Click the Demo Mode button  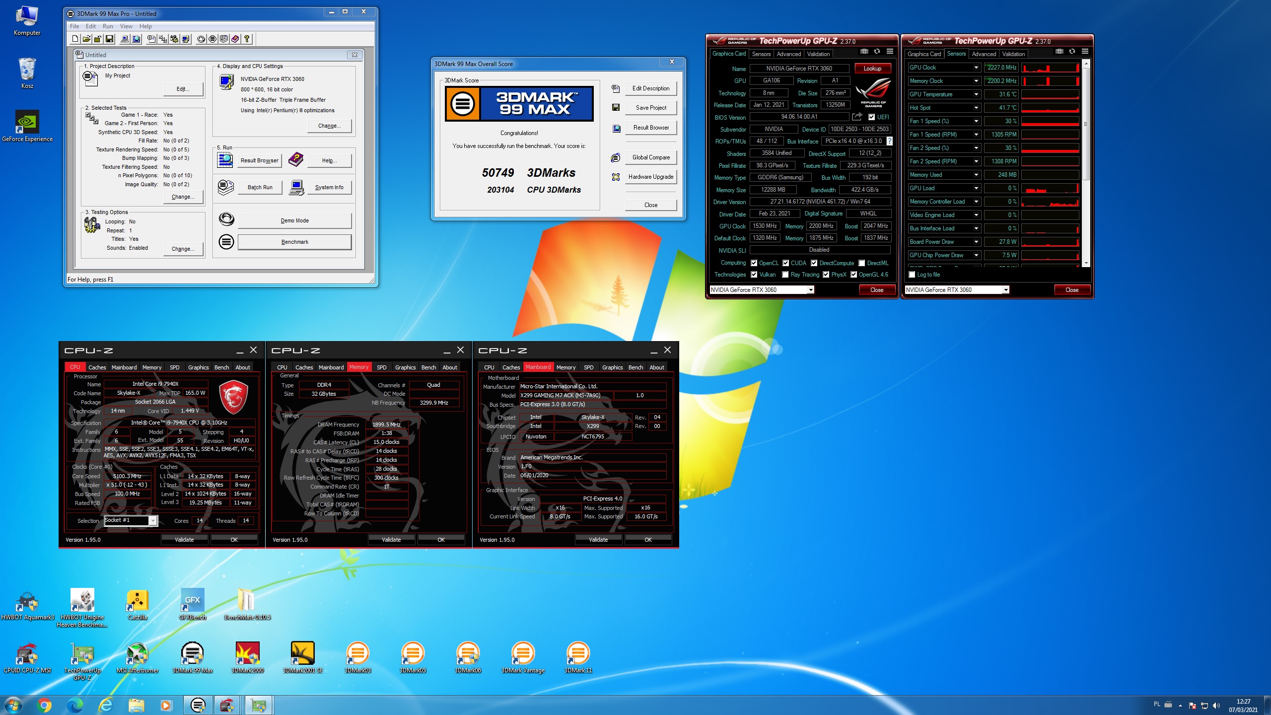coord(294,221)
